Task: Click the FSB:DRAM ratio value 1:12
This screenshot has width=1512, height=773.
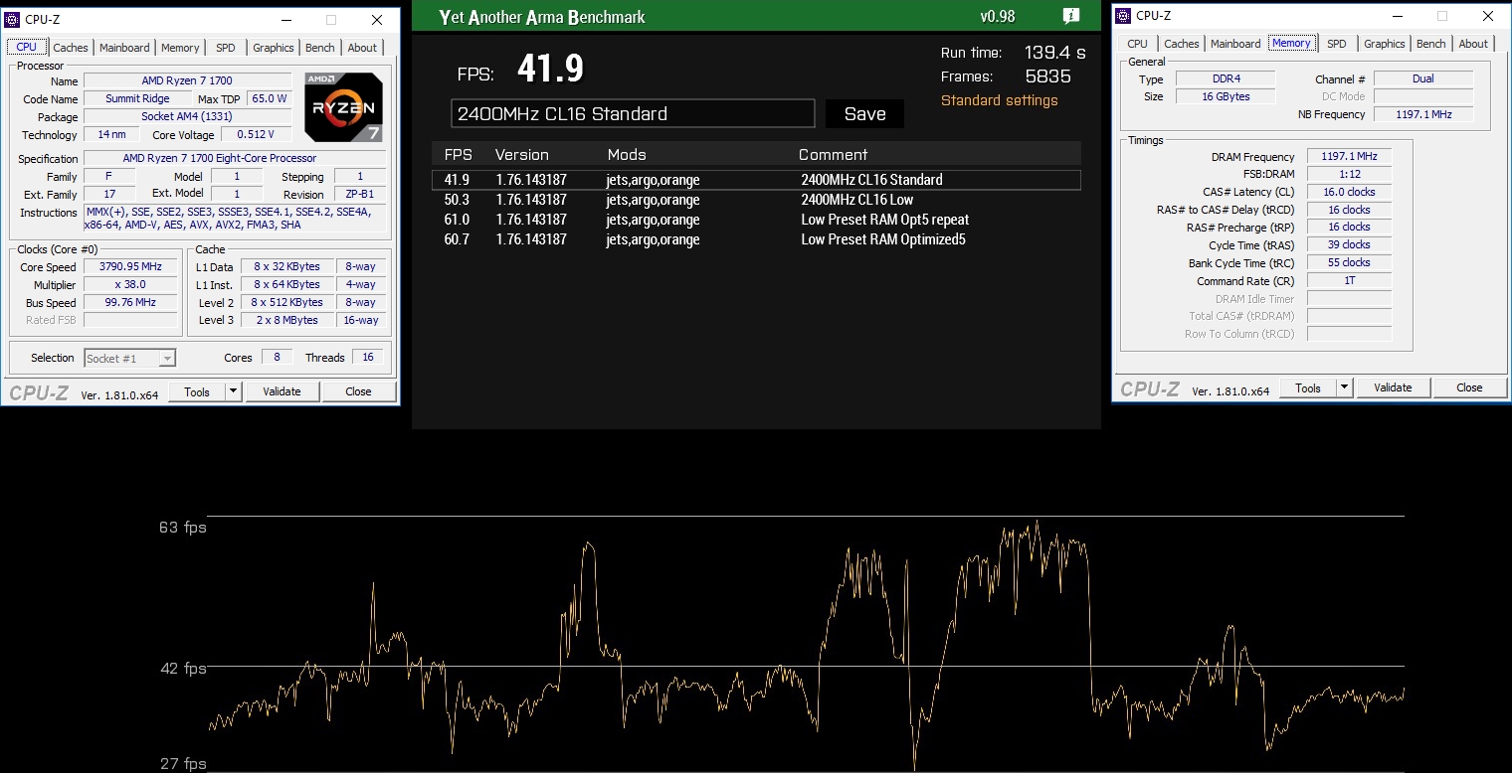Action: click(1349, 174)
